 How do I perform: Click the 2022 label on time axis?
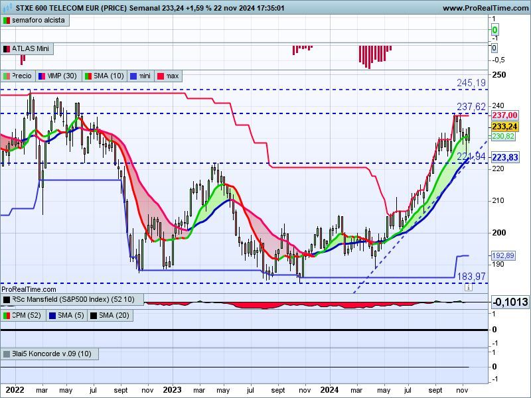coord(15,390)
